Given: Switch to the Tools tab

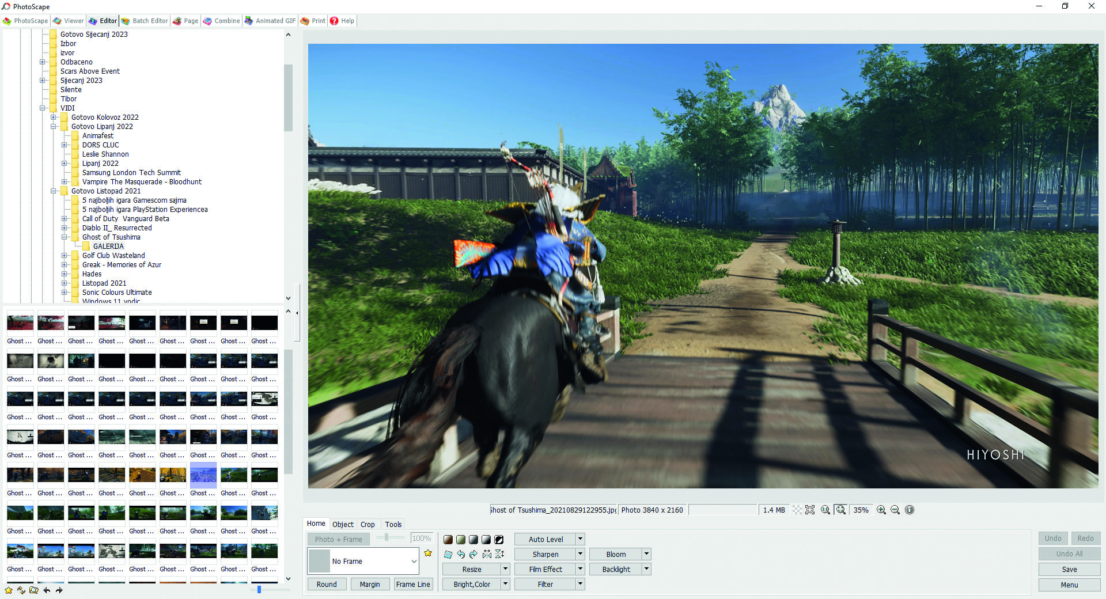Looking at the screenshot, I should (x=393, y=524).
